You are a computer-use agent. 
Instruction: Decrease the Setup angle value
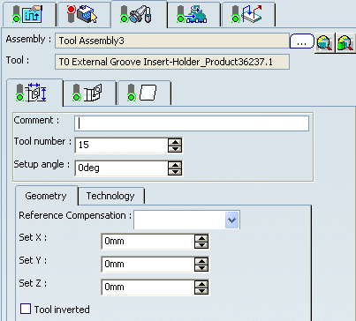tap(175, 172)
